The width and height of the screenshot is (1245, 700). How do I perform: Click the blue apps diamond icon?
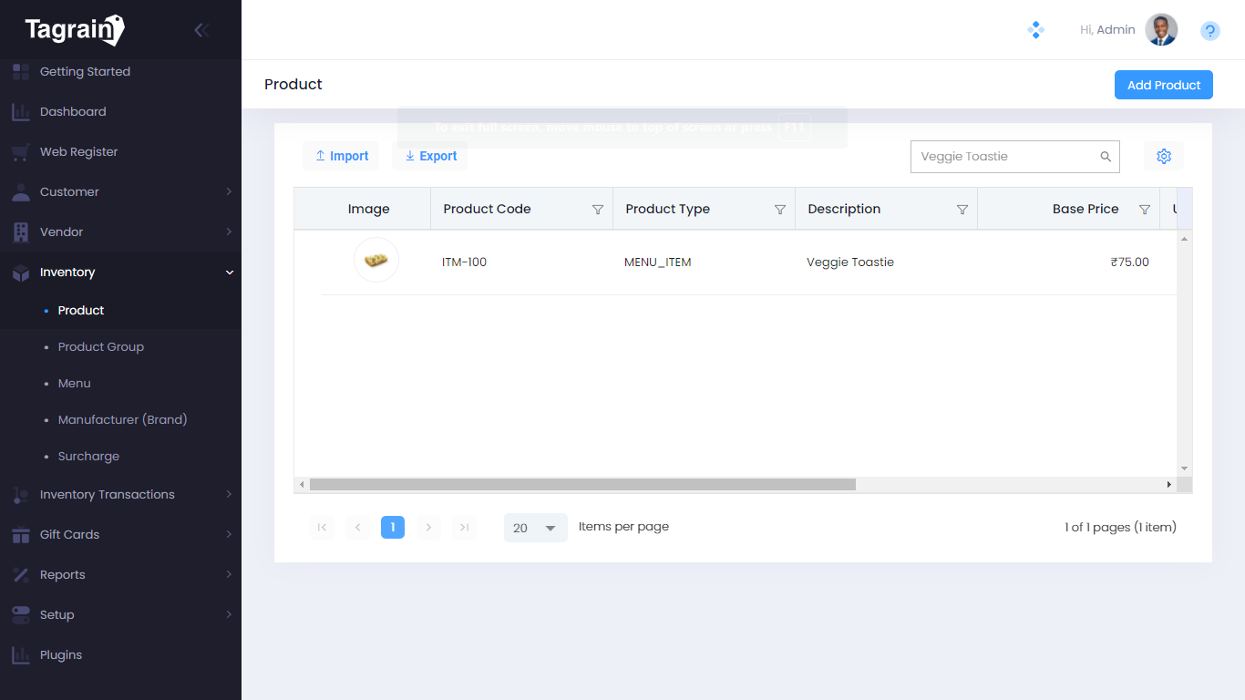1035,30
